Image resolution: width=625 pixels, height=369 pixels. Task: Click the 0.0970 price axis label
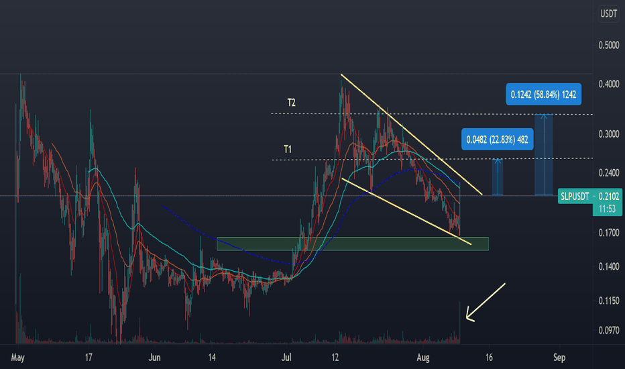(x=609, y=330)
